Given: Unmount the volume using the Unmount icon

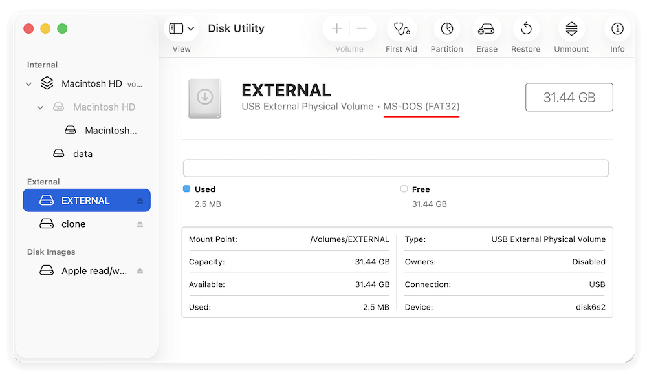Looking at the screenshot, I should [x=571, y=28].
